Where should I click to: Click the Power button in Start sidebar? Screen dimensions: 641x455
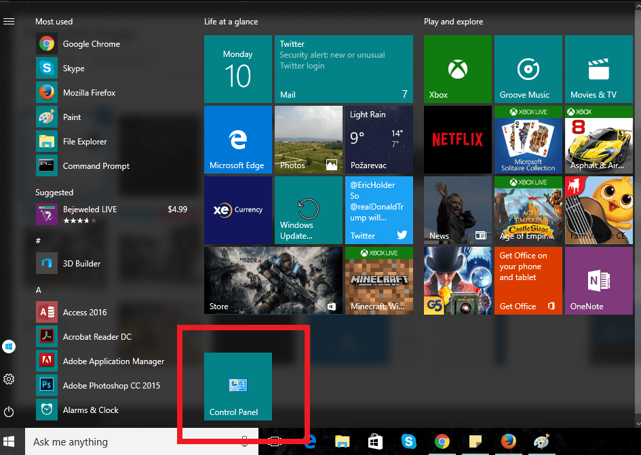[9, 411]
